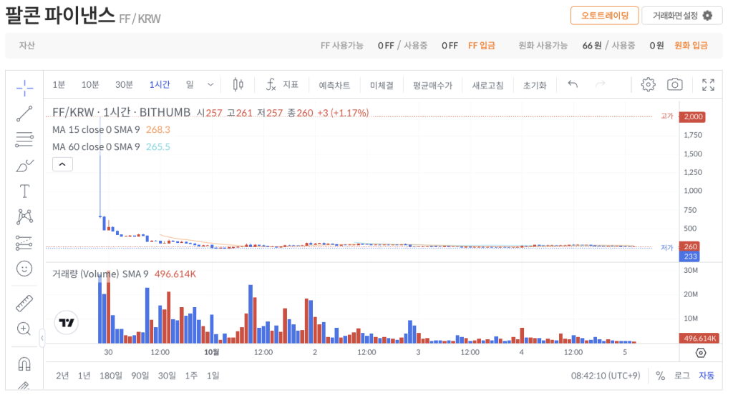The width and height of the screenshot is (733, 400).
Task: Open the emoji icon tool
Action: 24,269
